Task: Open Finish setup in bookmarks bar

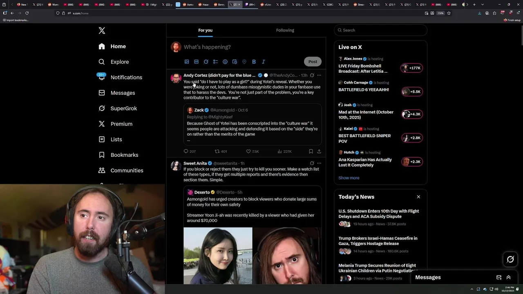Action: pyautogui.click(x=512, y=20)
